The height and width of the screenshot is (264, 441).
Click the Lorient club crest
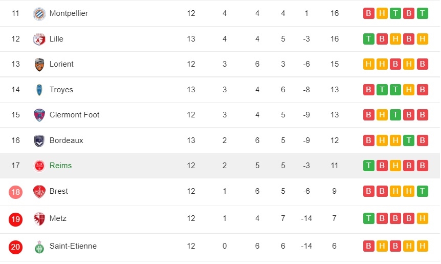(x=39, y=64)
